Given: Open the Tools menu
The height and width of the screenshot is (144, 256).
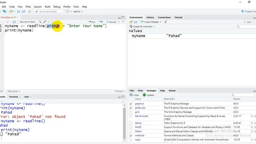Looking at the screenshot, I should point(76,7).
